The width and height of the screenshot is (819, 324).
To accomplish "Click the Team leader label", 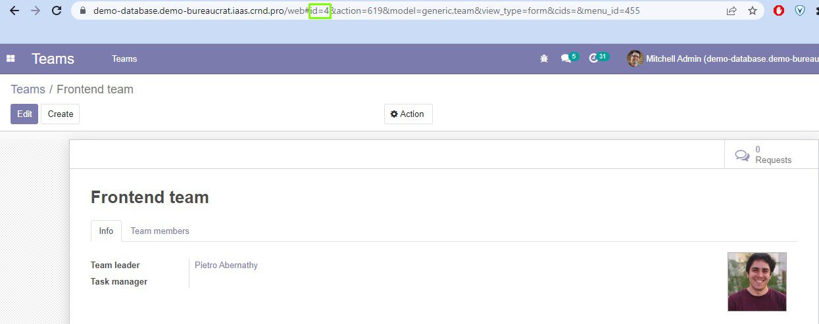I will coord(115,266).
